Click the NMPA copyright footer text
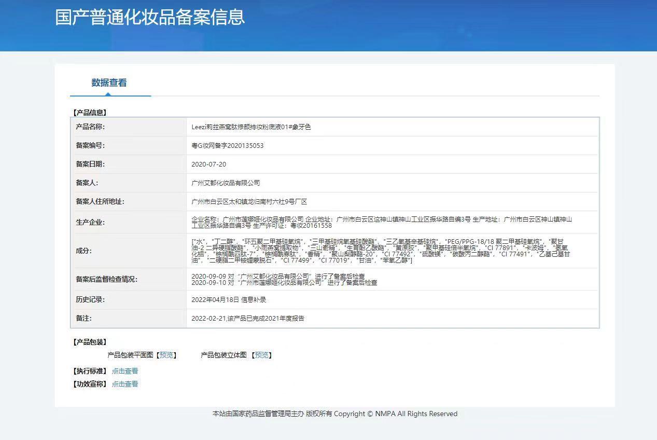The height and width of the screenshot is (440, 657). (x=333, y=414)
